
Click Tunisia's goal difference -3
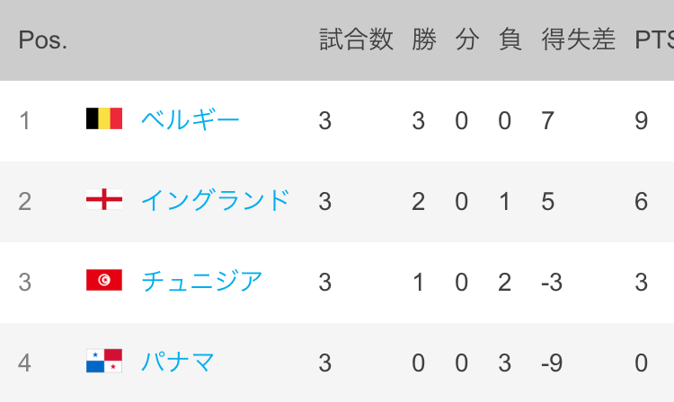(x=552, y=282)
